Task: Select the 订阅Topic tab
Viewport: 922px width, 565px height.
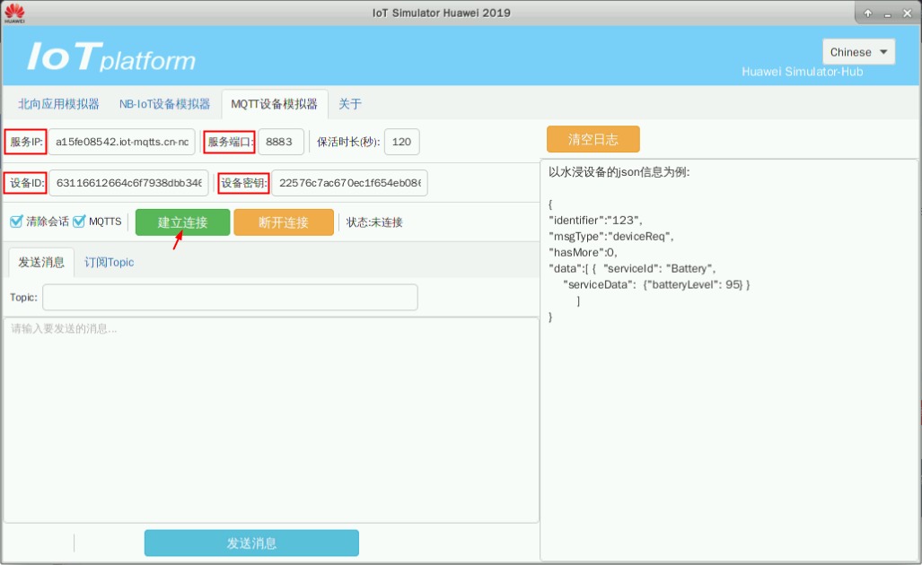Action: (110, 263)
